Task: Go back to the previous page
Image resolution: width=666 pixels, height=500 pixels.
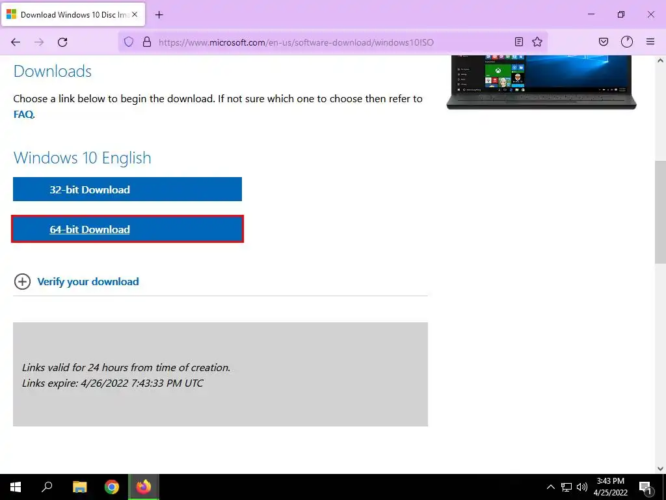Action: [16, 42]
